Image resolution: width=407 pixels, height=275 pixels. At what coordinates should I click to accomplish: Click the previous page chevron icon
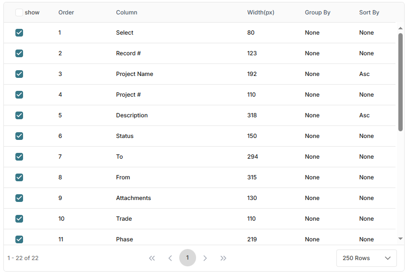[170, 258]
